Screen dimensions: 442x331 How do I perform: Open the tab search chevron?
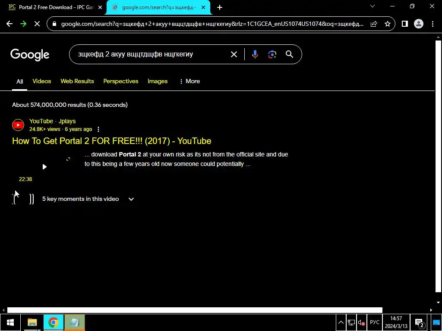click(x=373, y=6)
